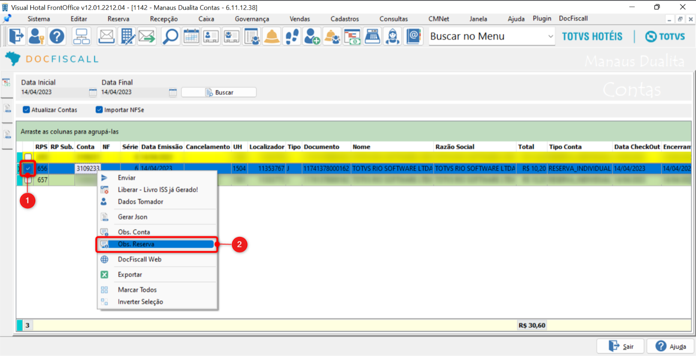
Task: Open the Caixa menu
Action: pos(206,19)
